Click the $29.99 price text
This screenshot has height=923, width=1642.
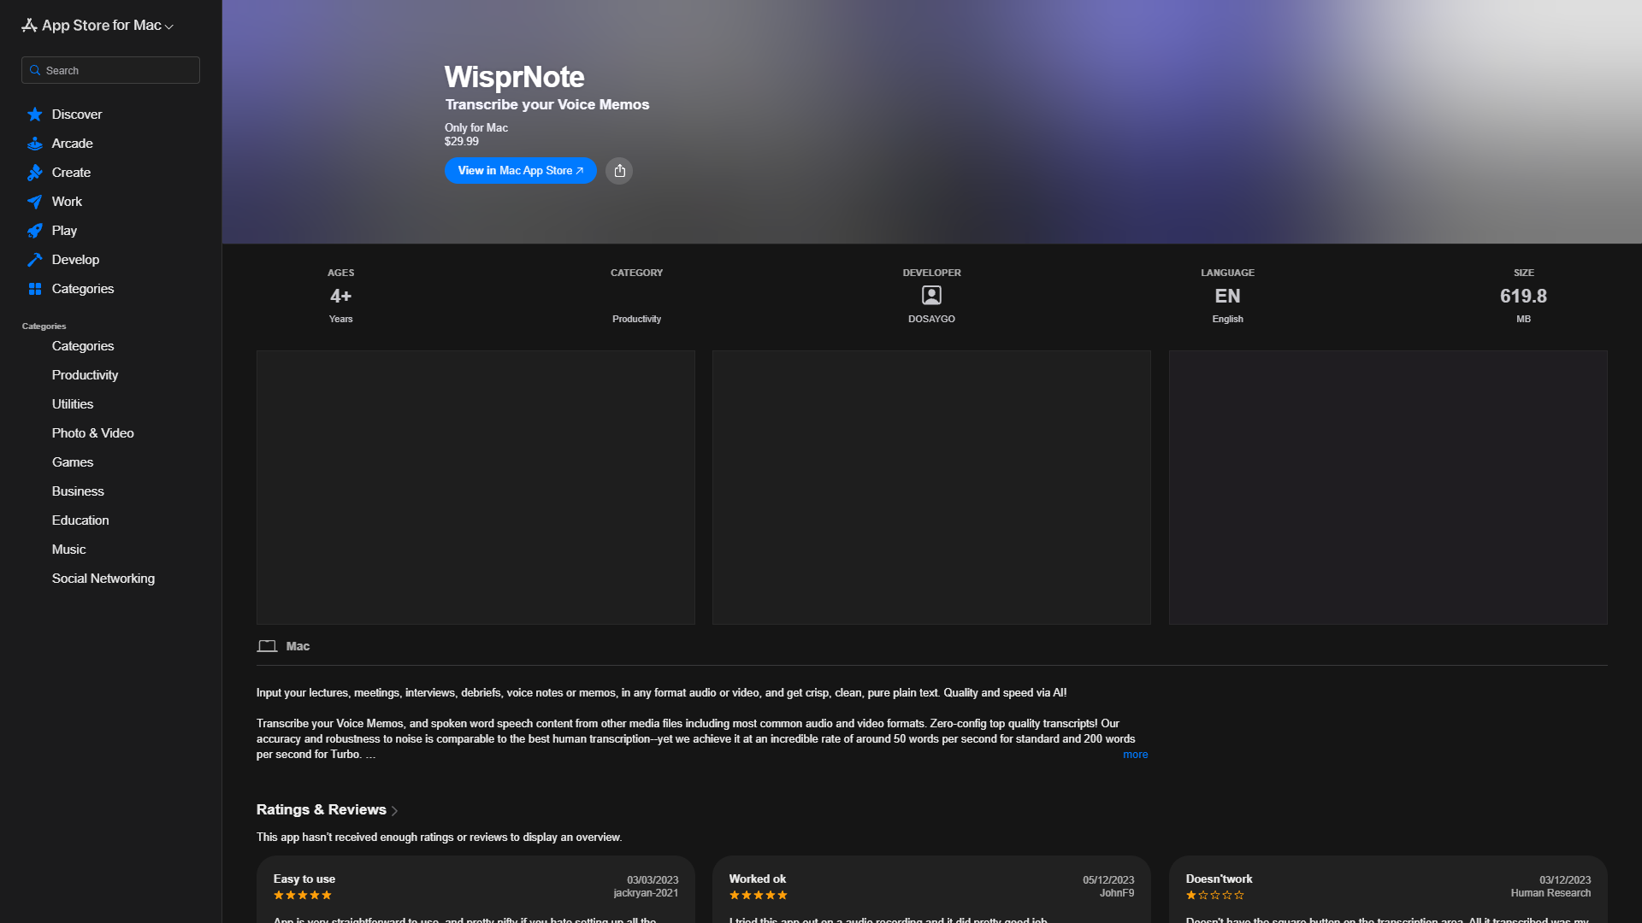tap(462, 142)
